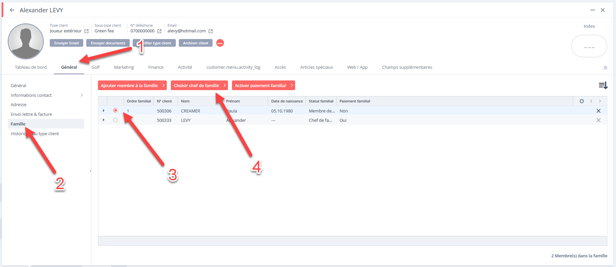Open the red more-actions ellipsis button
The width and height of the screenshot is (616, 267).
[x=220, y=43]
